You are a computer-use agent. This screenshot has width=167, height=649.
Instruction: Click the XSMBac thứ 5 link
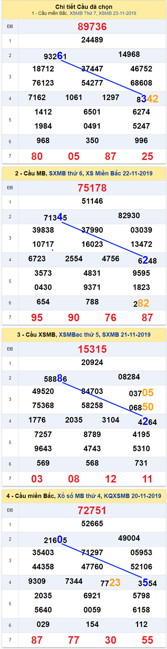pyautogui.click(x=79, y=335)
